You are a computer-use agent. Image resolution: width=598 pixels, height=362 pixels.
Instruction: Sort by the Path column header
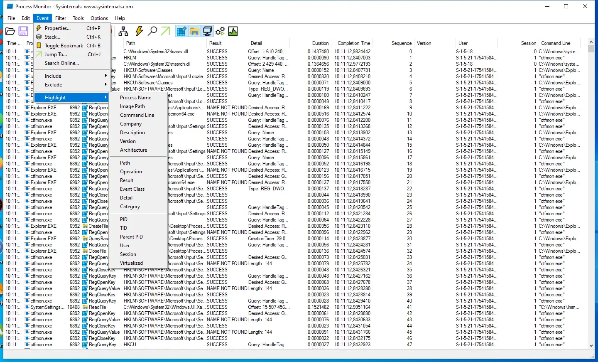[164, 43]
